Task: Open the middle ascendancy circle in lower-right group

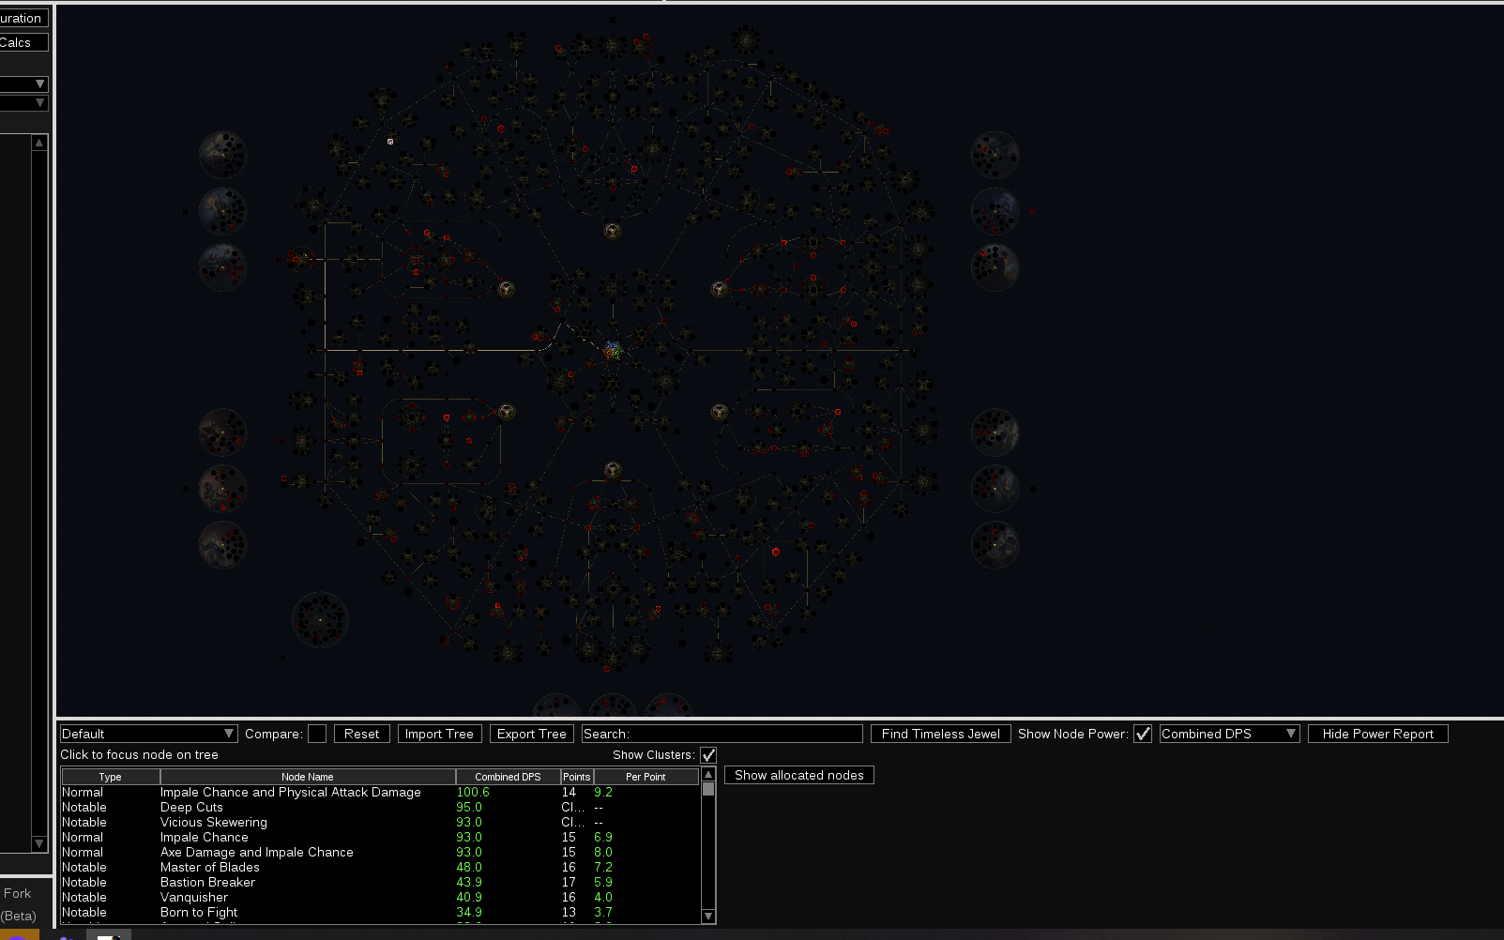Action: [x=995, y=488]
